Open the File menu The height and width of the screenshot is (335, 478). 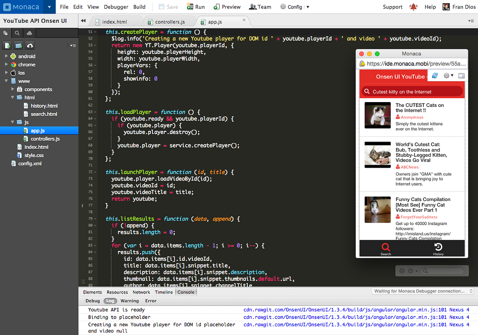(64, 7)
